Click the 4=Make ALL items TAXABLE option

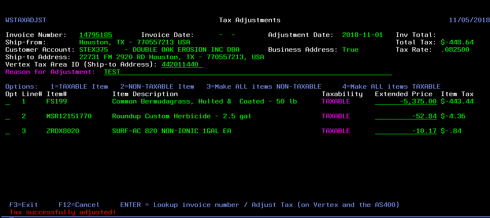coord(391,87)
